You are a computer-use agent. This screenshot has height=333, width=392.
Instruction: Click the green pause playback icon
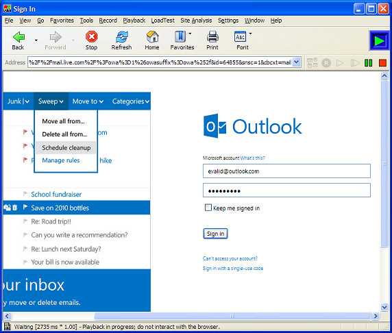click(368, 63)
